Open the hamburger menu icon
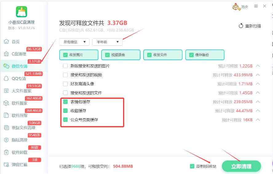This screenshot has width=273, height=174. 256,6
